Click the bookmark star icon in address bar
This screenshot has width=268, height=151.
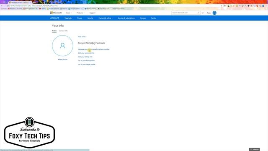coord(222,6)
